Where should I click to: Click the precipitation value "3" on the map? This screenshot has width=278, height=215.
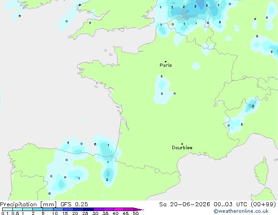coord(195,7)
